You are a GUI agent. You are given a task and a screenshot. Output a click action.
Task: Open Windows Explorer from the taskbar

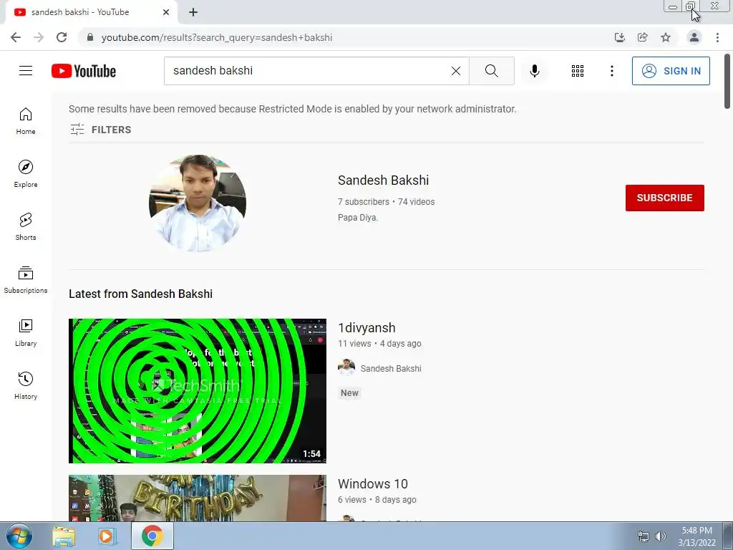click(64, 536)
